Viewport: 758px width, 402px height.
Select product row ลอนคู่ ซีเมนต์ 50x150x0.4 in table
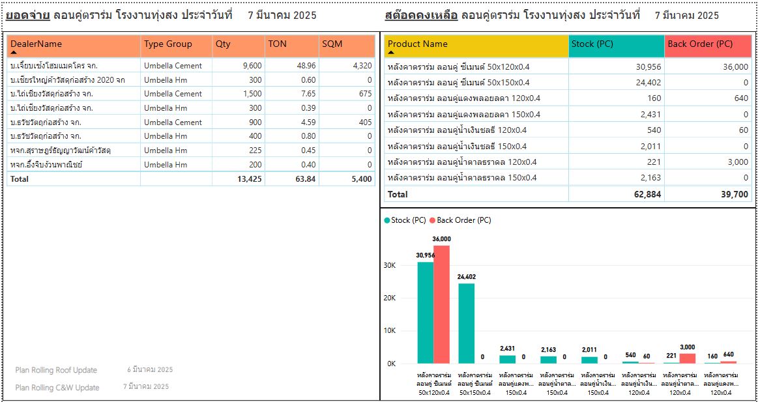(458, 83)
